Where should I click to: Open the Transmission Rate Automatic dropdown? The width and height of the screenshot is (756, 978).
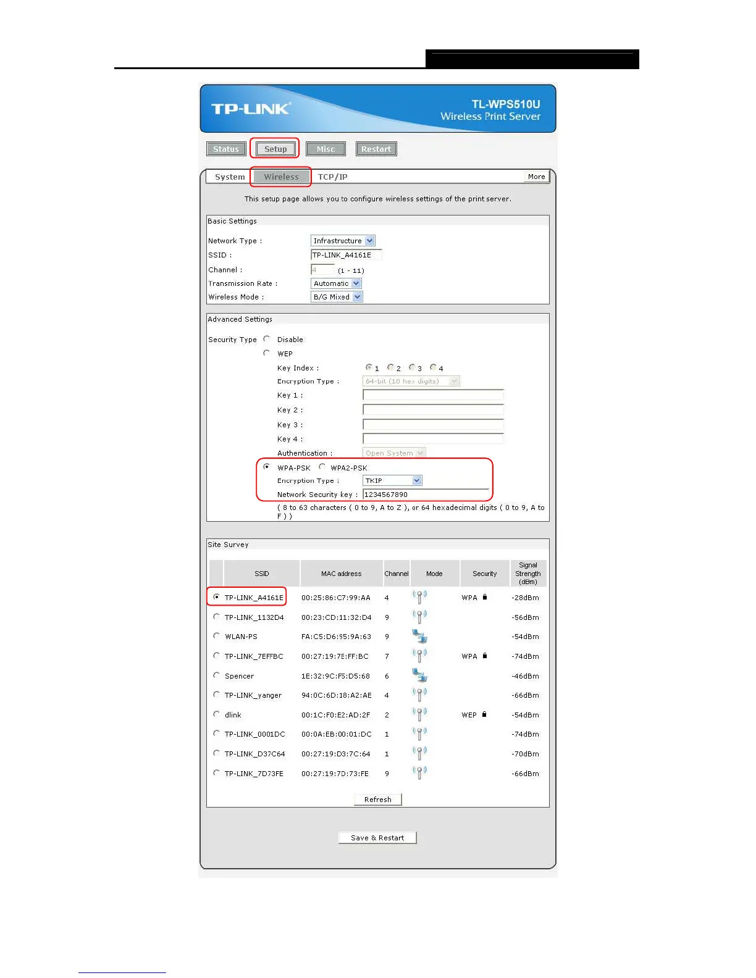[336, 283]
